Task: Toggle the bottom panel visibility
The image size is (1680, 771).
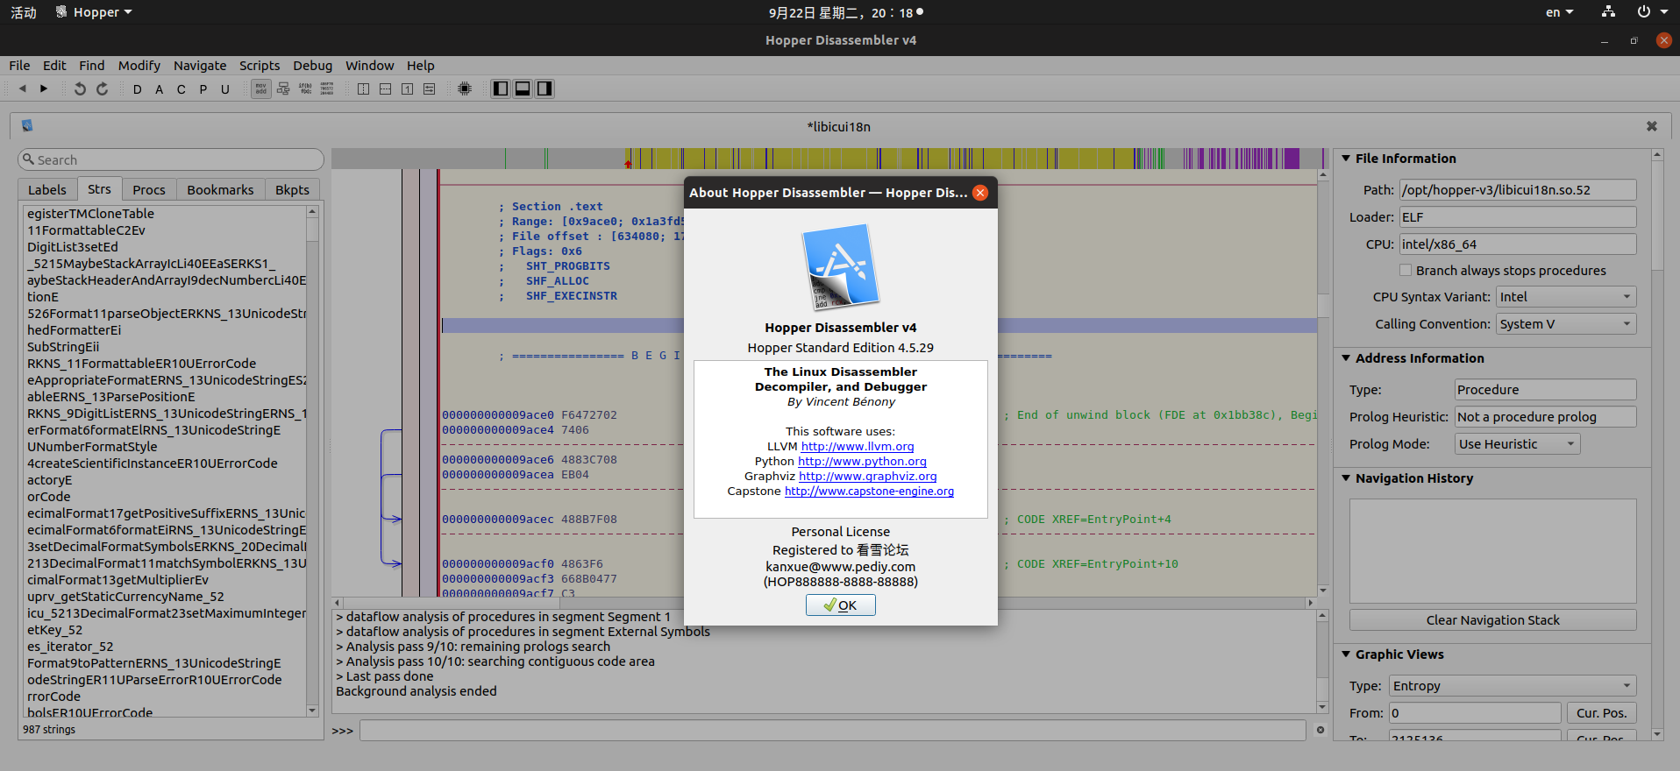Action: (523, 88)
